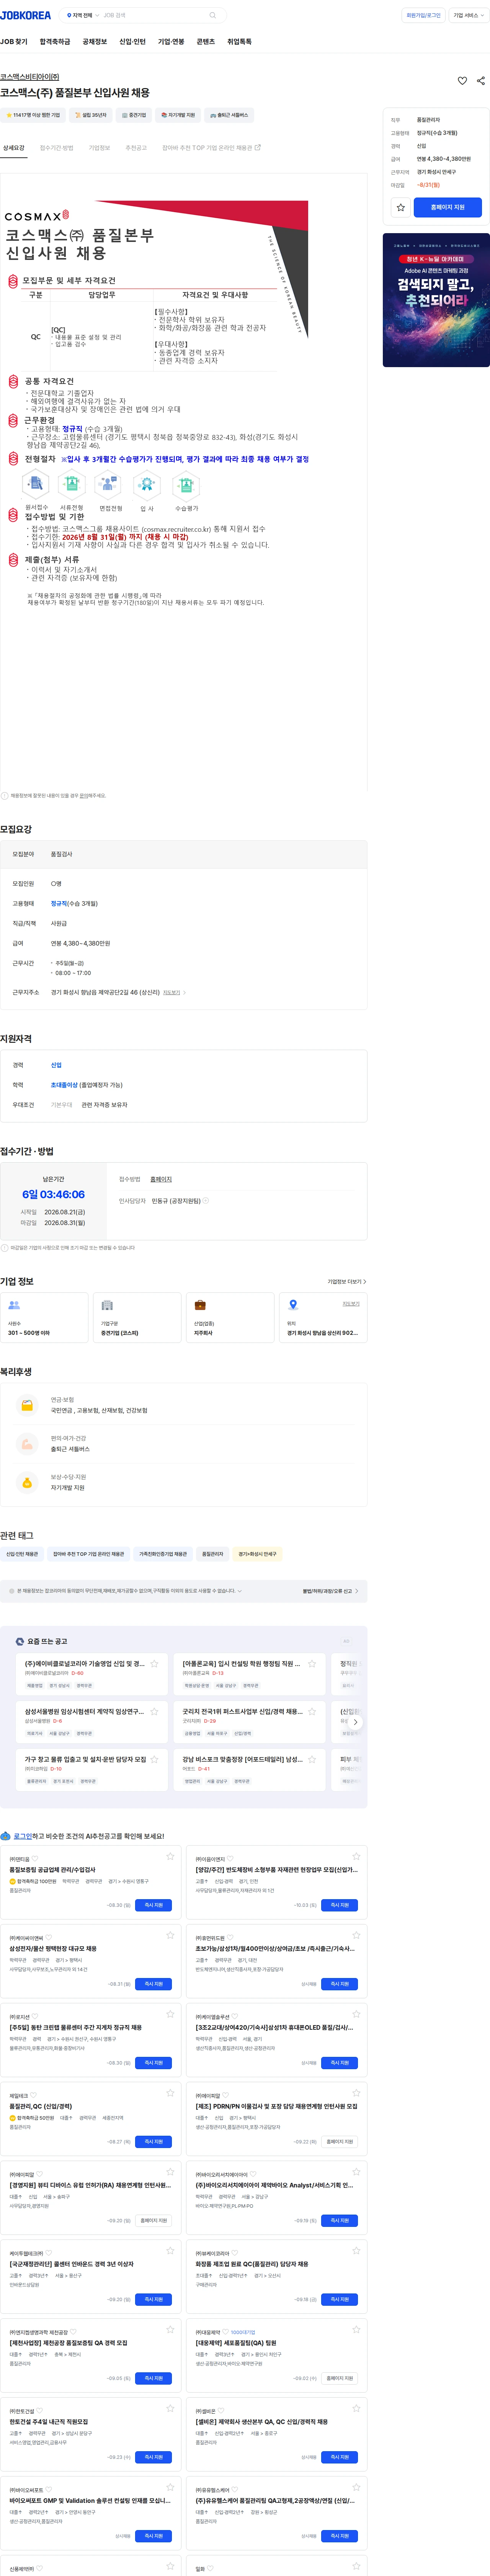Open the 취업톡톡 menu
The height and width of the screenshot is (2576, 490).
pyautogui.click(x=239, y=42)
